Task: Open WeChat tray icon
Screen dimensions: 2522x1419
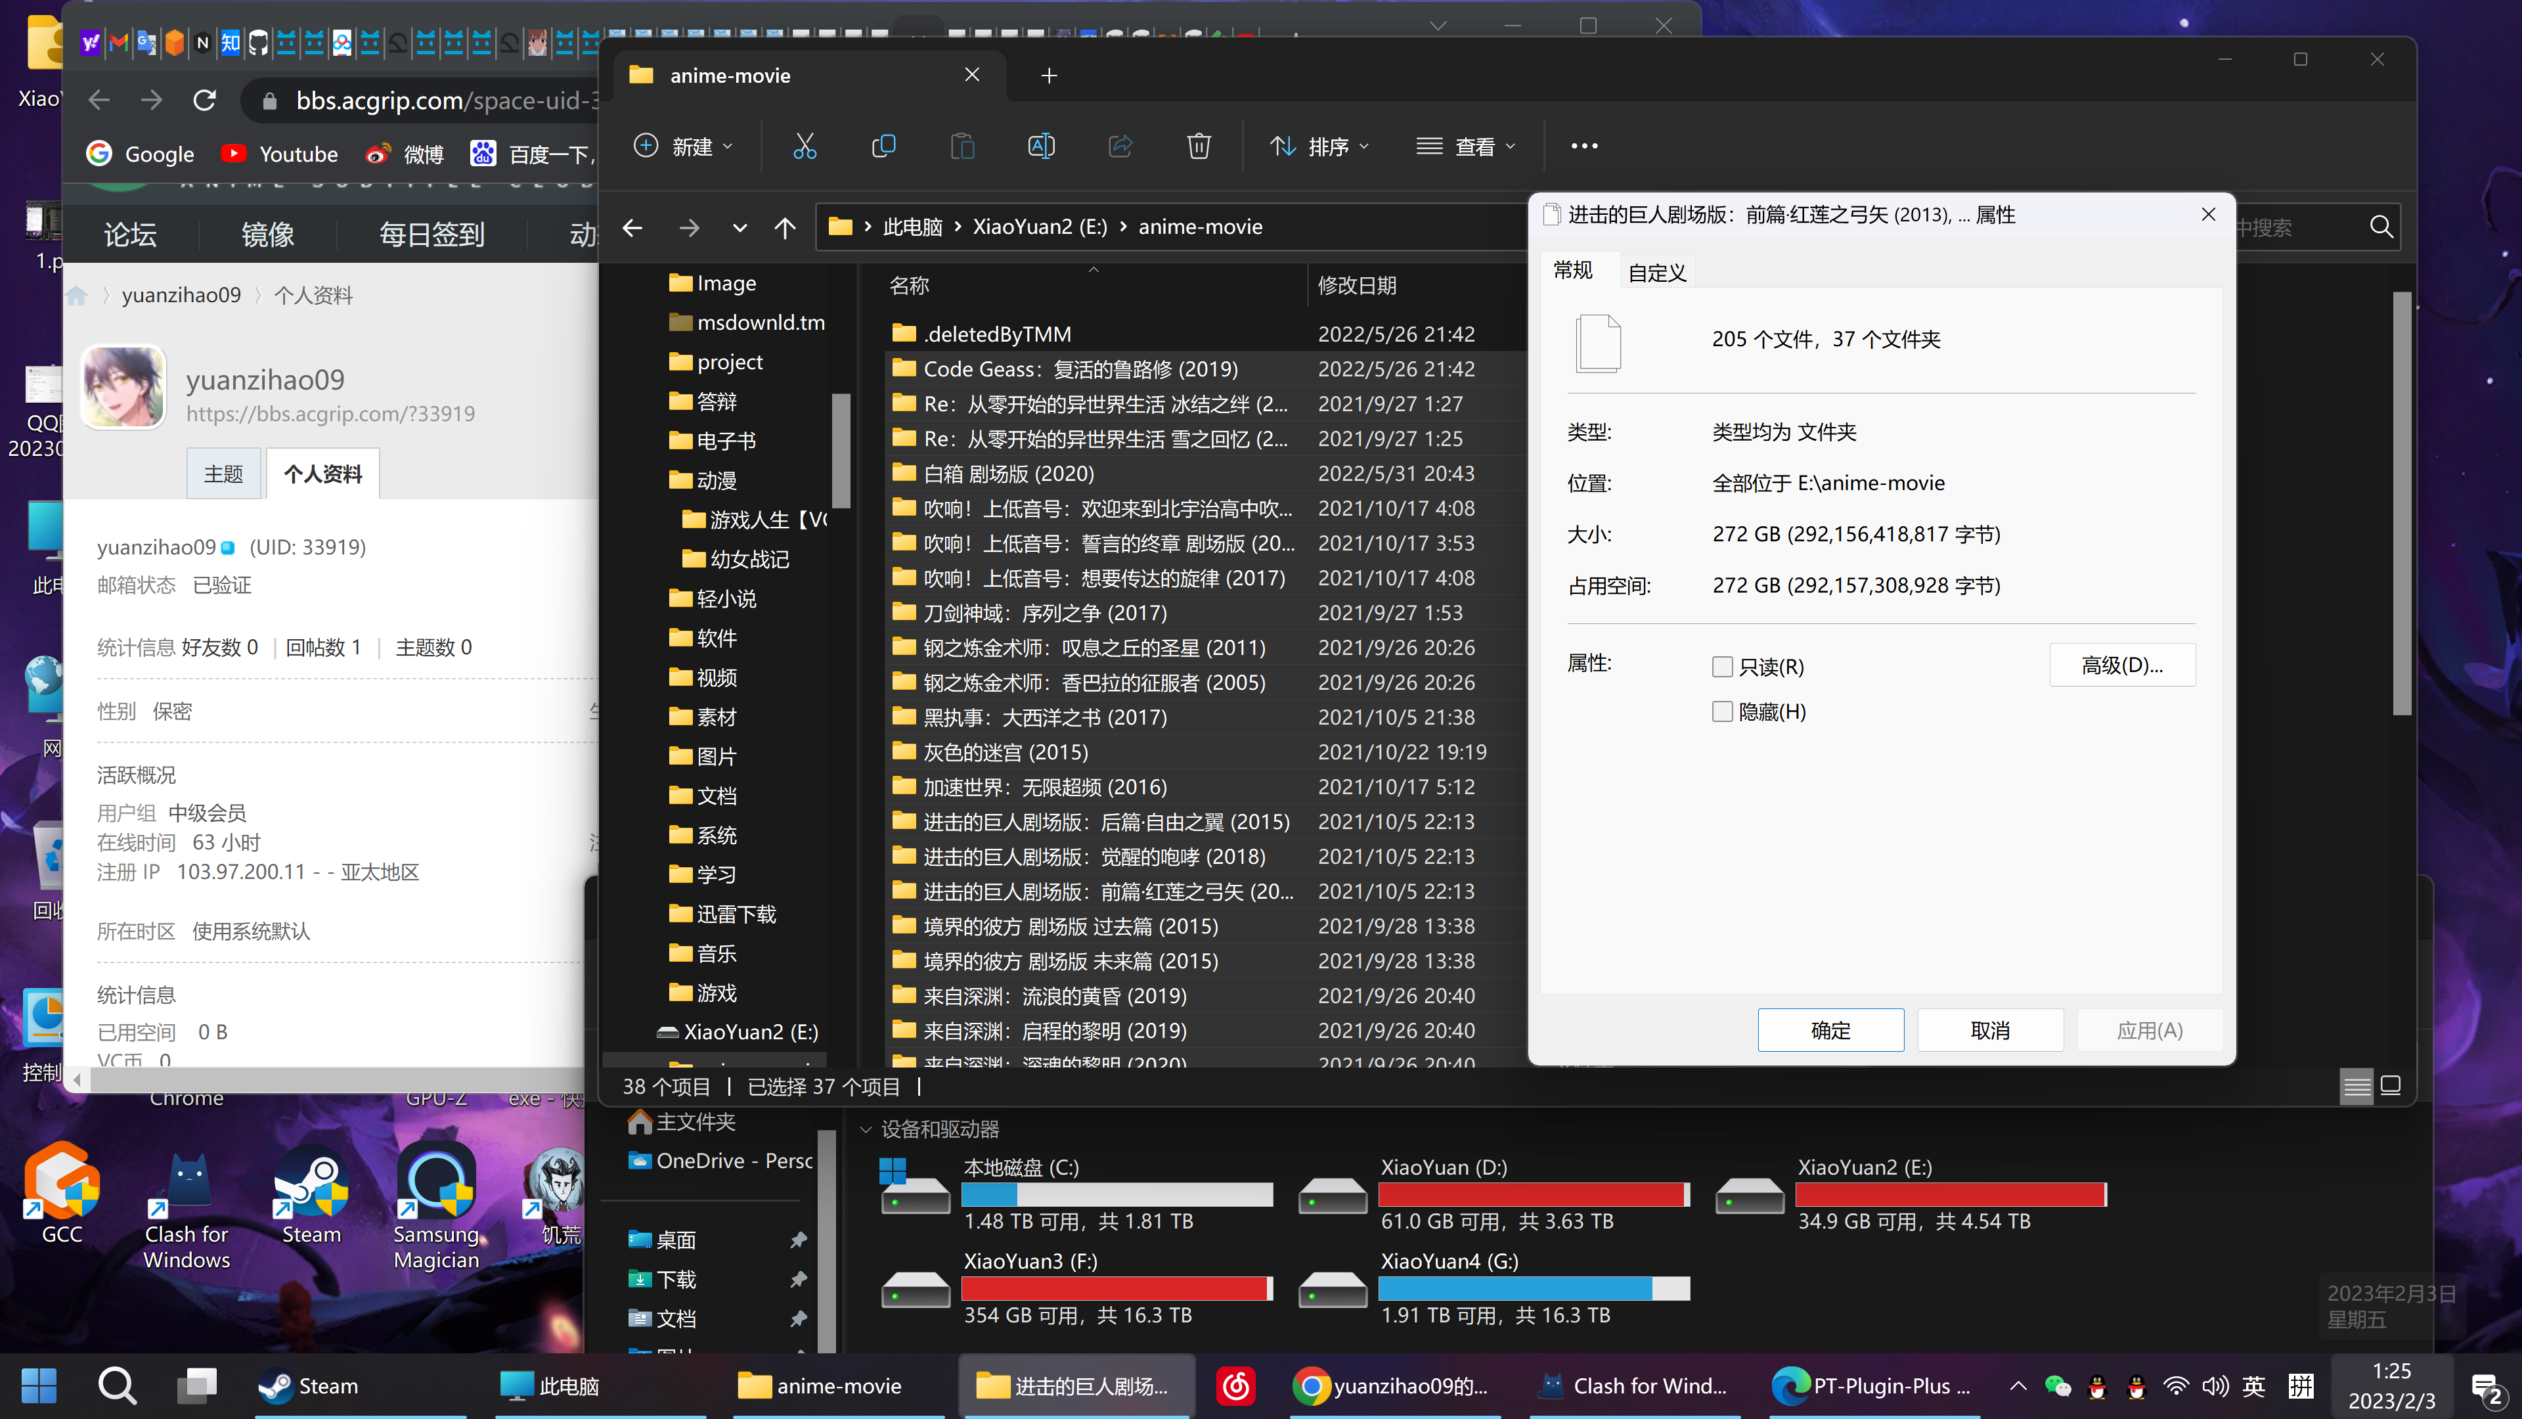Action: pyautogui.click(x=2057, y=1385)
